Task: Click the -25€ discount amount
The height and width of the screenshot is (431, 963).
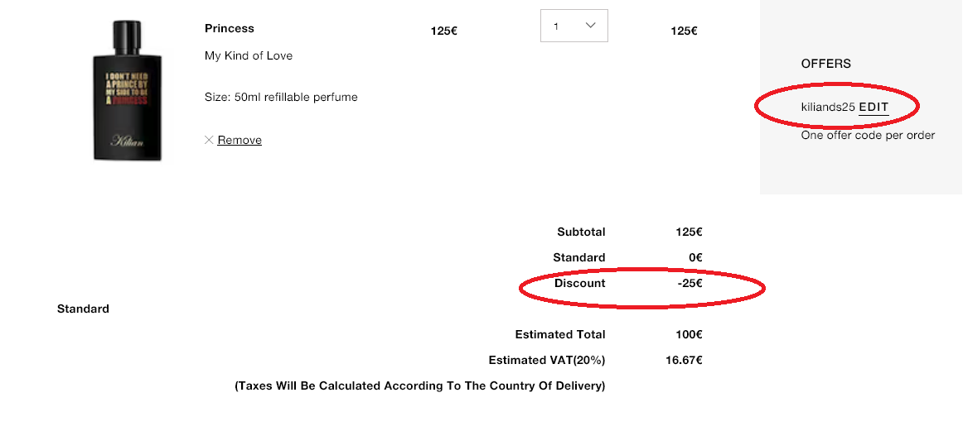Action: click(x=690, y=283)
